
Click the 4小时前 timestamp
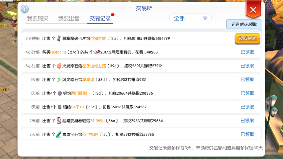point(32,52)
